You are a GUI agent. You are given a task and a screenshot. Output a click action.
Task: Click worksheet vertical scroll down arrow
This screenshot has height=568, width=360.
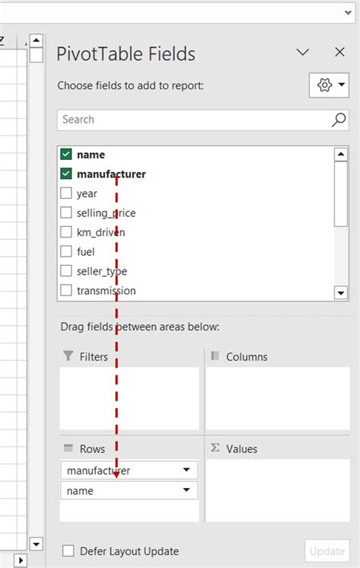[x=36, y=544]
